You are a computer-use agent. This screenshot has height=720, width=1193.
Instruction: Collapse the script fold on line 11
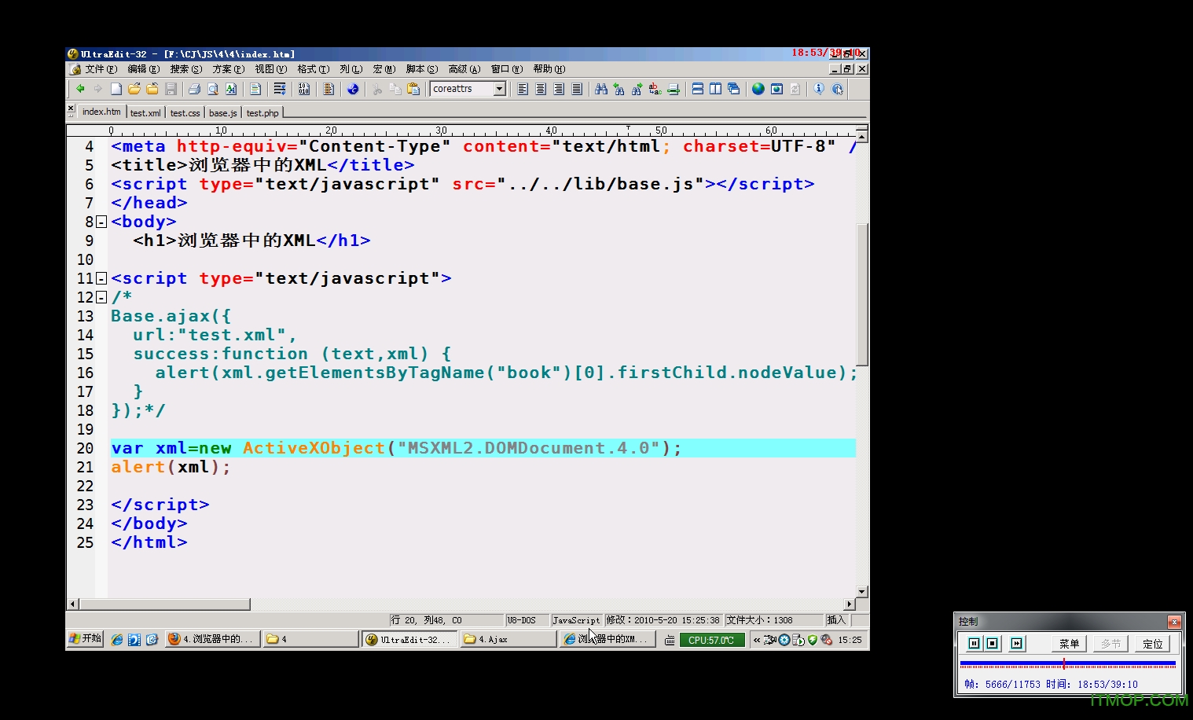[x=101, y=278]
